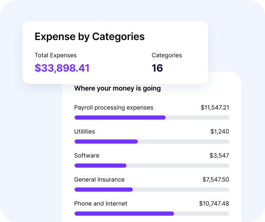Click the $33,898.41 total expenses amount
The width and height of the screenshot is (265, 222).
click(x=62, y=68)
